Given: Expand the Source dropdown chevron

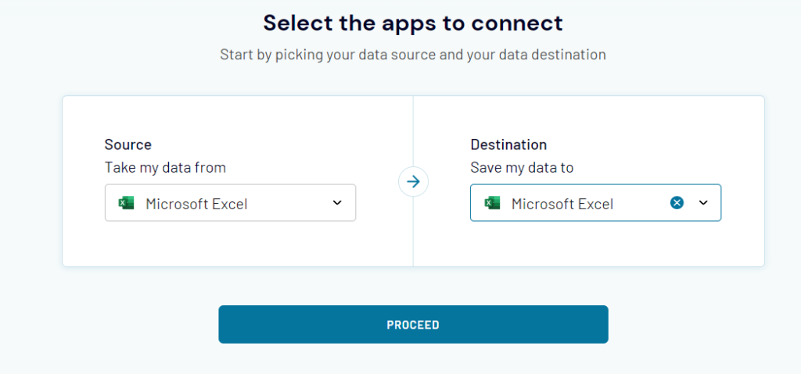Looking at the screenshot, I should pyautogui.click(x=337, y=202).
